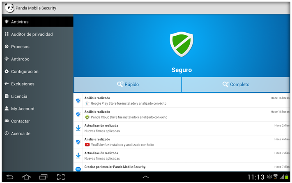Viewport: 292px width, 183px height.
Task: Click the shield icon on the YouTube row
Action: pyautogui.click(x=78, y=142)
